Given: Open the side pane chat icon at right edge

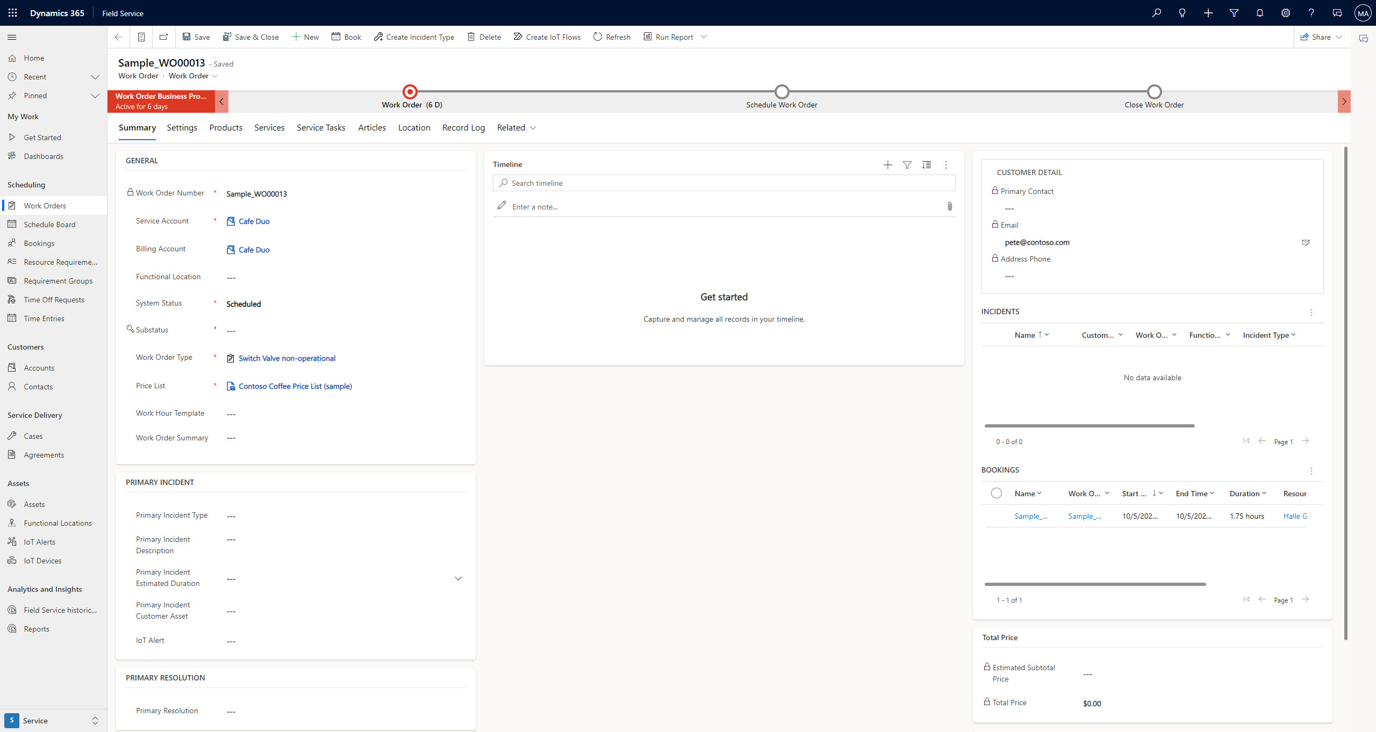Looking at the screenshot, I should click(x=1363, y=39).
